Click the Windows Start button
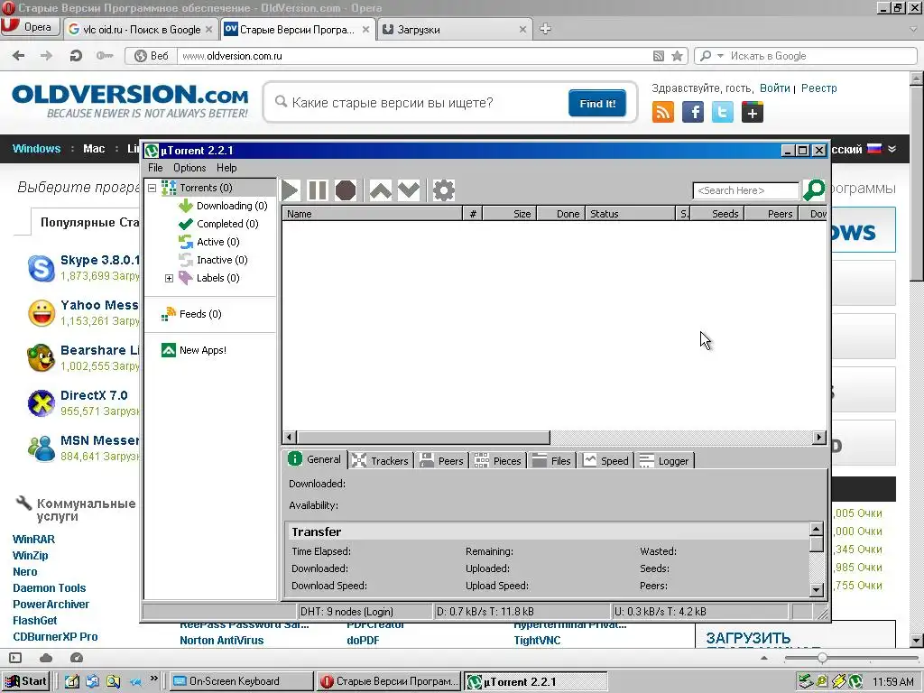The image size is (924, 693). click(x=26, y=681)
